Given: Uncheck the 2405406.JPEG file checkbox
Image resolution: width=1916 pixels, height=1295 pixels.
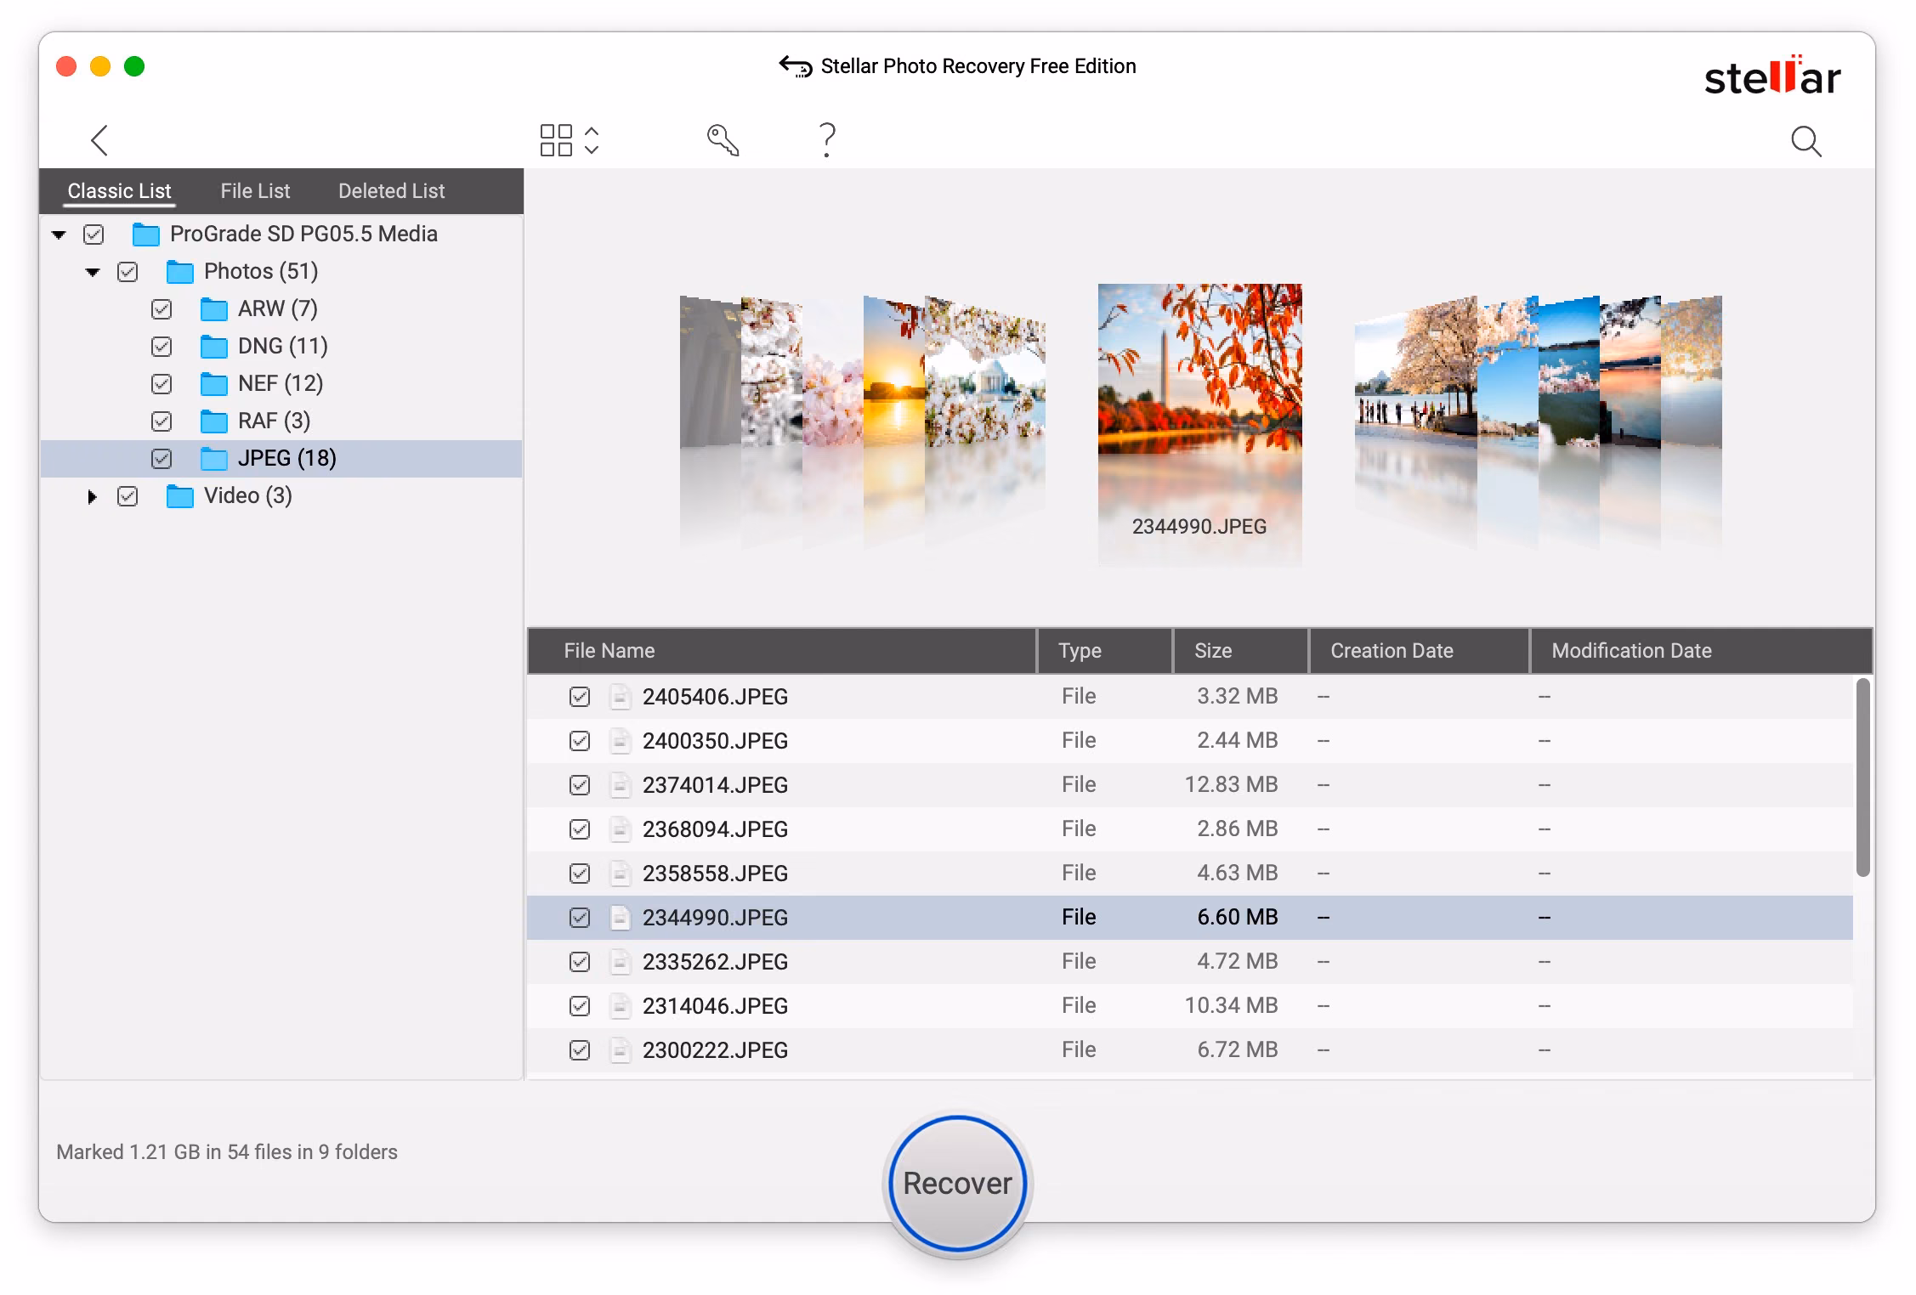Looking at the screenshot, I should pos(580,697).
